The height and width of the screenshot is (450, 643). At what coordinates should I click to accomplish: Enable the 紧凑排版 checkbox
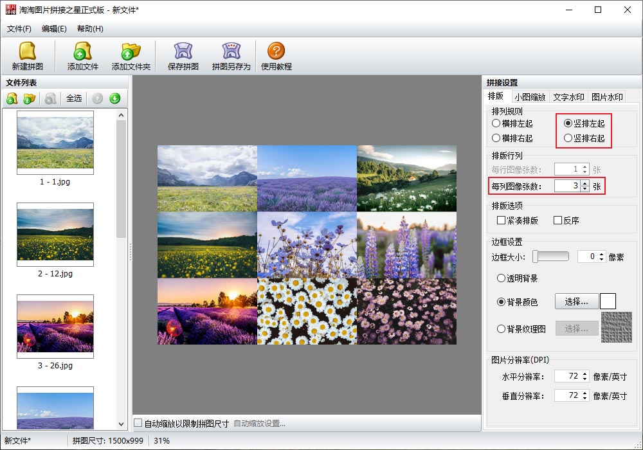click(x=501, y=221)
